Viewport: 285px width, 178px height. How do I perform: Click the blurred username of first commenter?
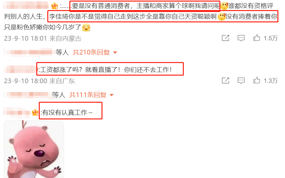pos(26,5)
